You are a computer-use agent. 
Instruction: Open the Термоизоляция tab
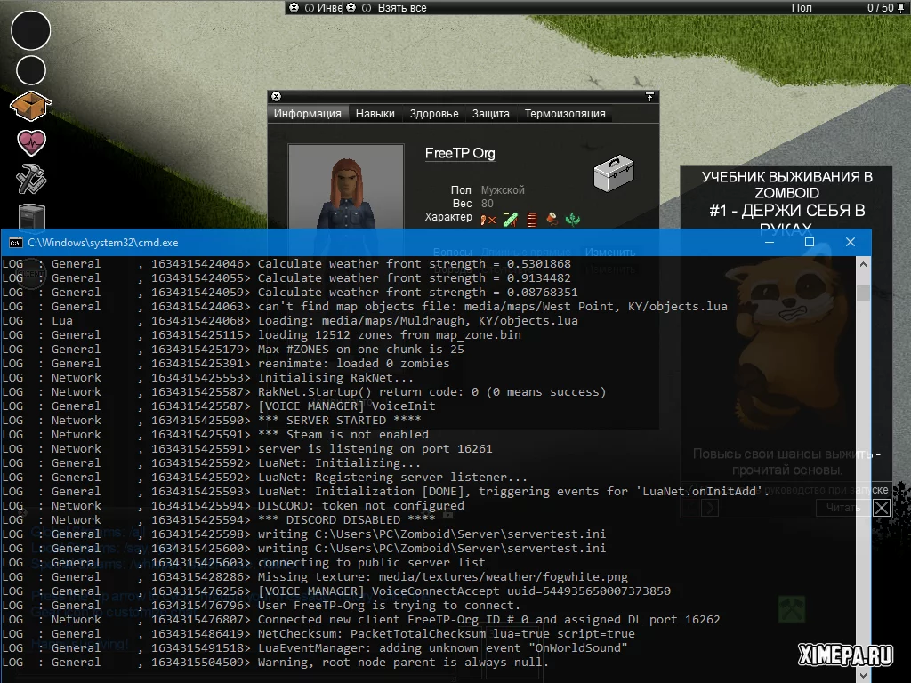[x=564, y=114]
